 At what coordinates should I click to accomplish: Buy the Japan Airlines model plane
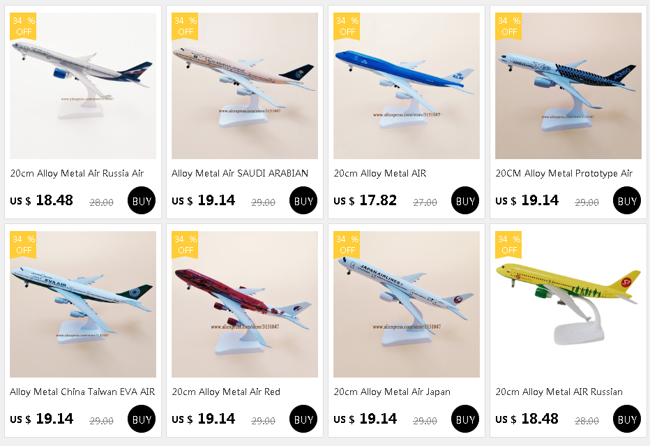coord(465,419)
